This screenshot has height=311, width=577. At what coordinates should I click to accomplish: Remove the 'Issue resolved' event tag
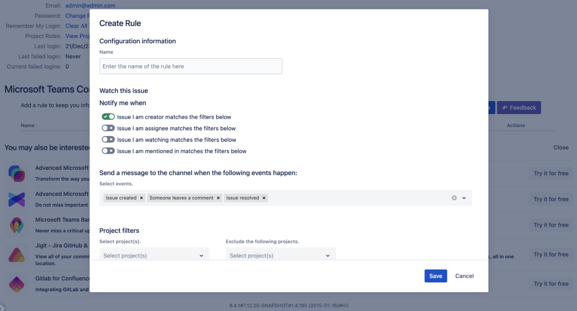point(264,198)
